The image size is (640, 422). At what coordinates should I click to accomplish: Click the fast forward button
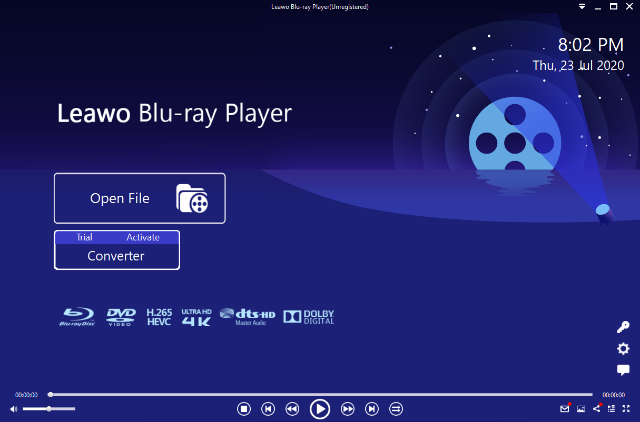(x=348, y=409)
